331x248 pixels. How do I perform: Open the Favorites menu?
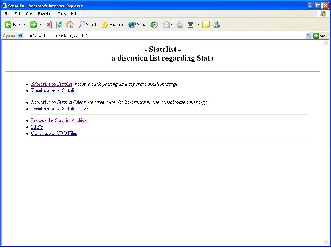coord(45,14)
